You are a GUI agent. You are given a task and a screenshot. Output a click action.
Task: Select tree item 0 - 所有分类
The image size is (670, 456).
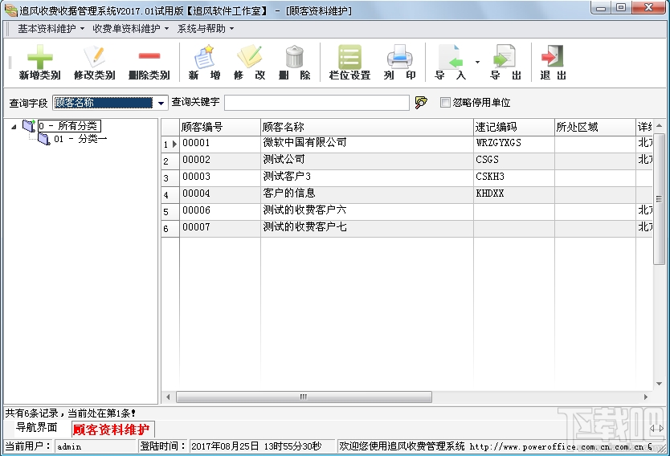click(x=69, y=126)
